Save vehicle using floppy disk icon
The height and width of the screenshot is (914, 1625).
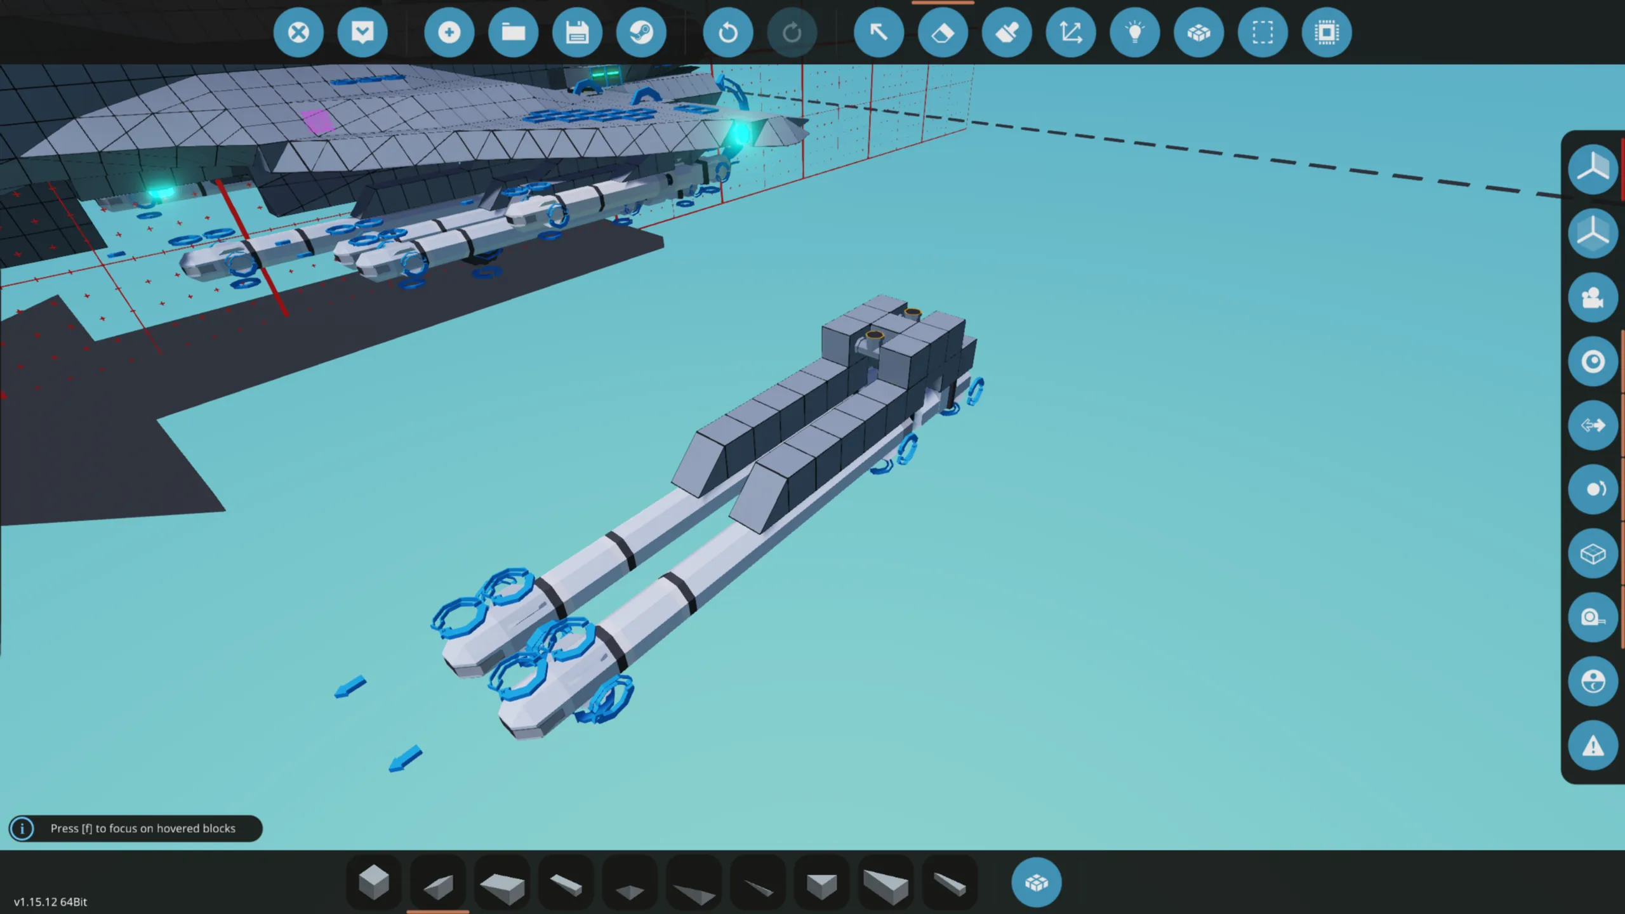pyautogui.click(x=577, y=32)
